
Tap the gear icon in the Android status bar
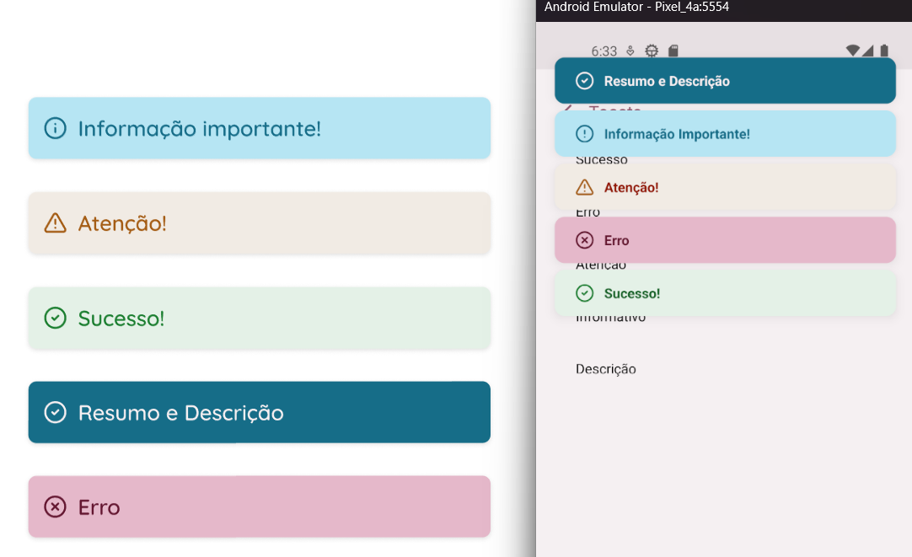tap(652, 51)
